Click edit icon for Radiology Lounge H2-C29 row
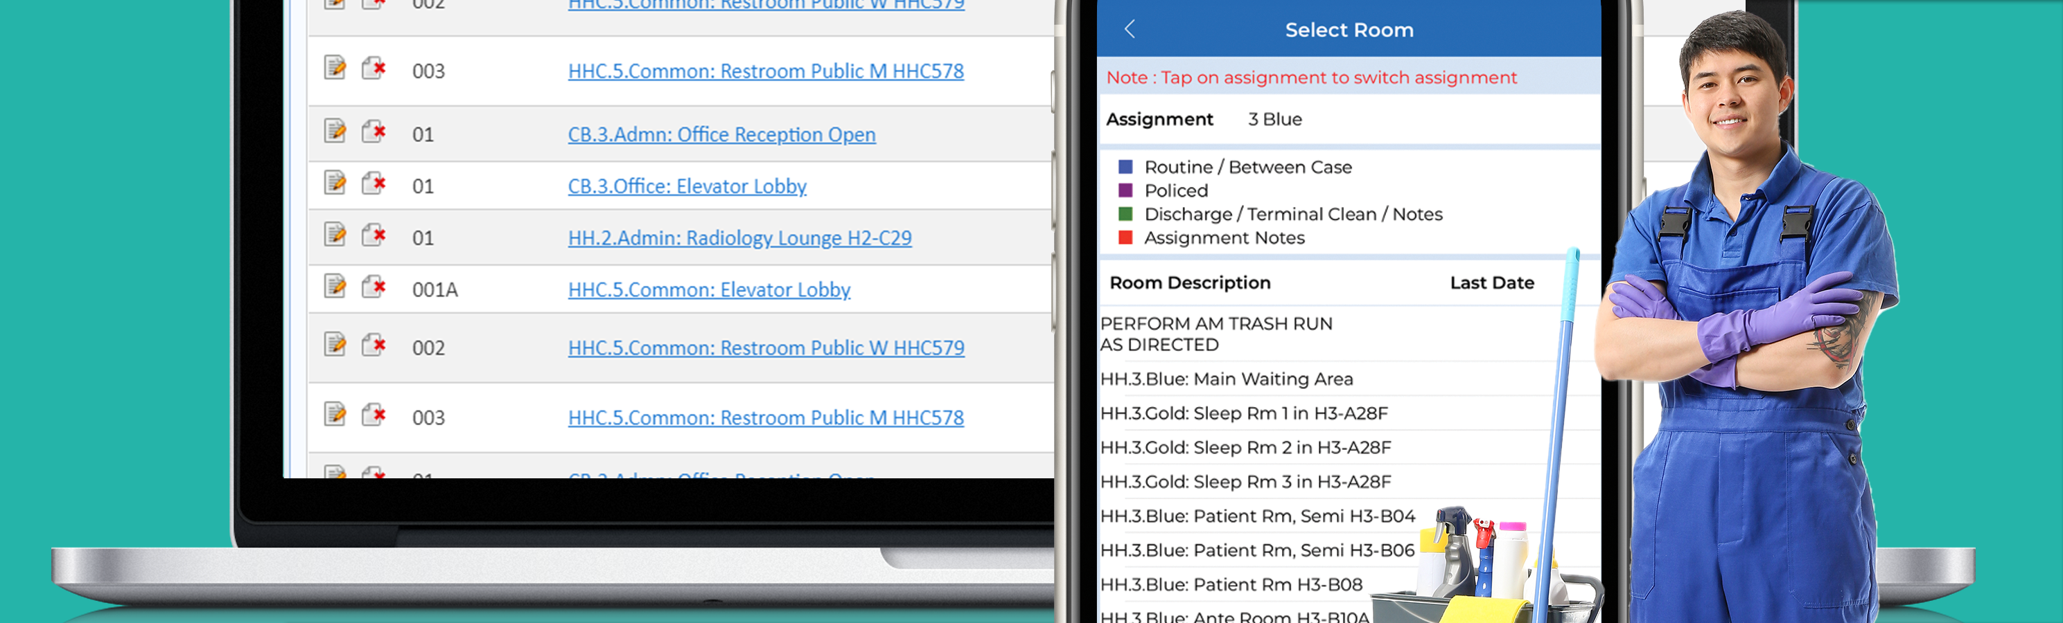The height and width of the screenshot is (623, 2063). 335,233
